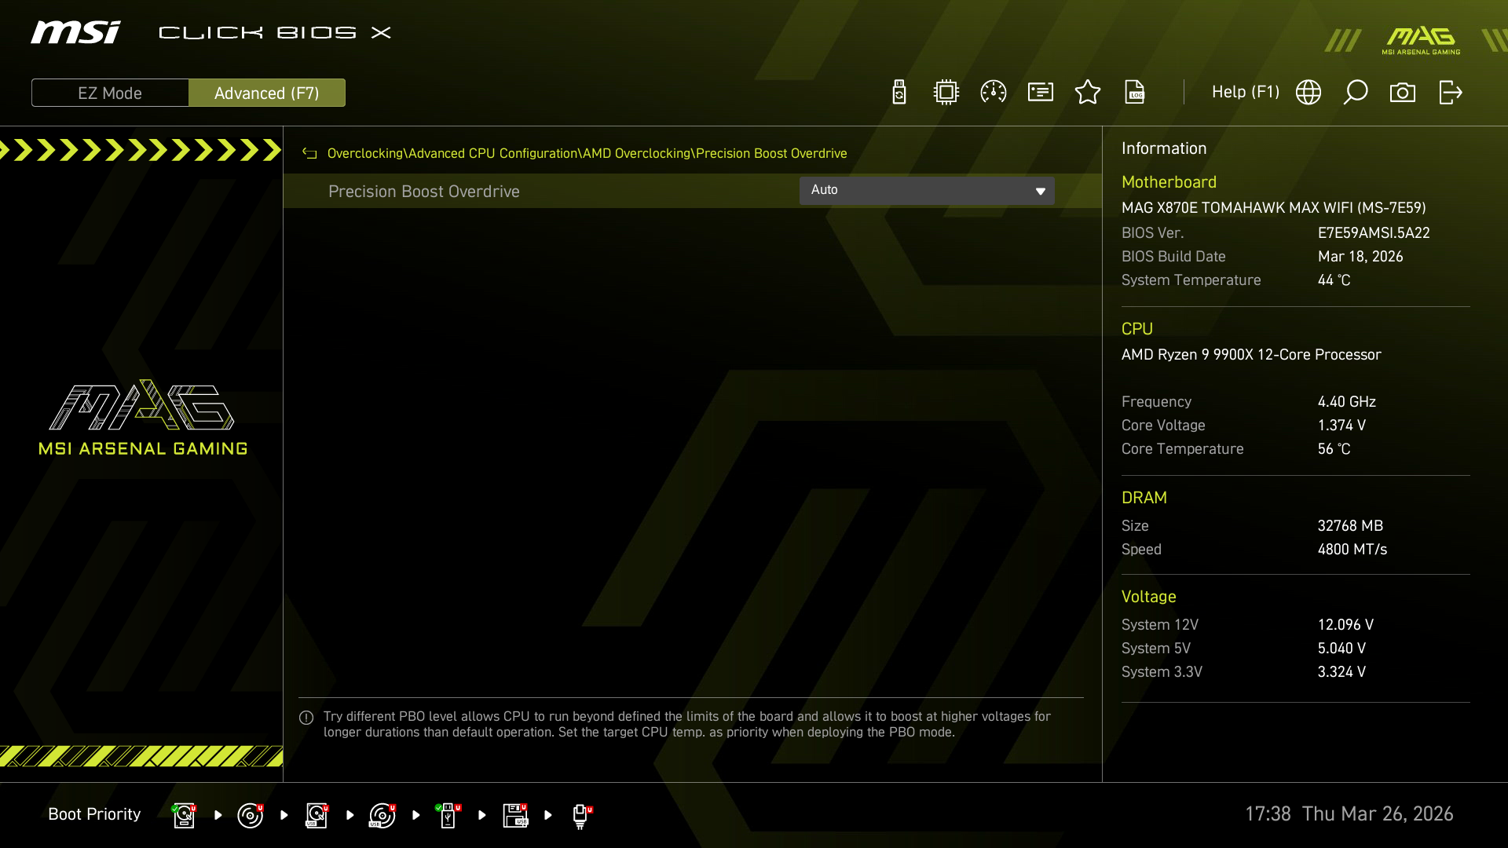
Task: Click the exit BIOS icon
Action: pos(1451,92)
